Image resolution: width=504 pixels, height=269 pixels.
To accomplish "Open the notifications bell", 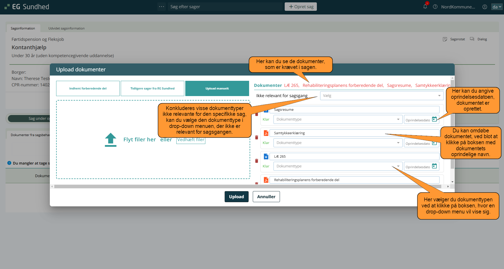I will [x=425, y=7].
